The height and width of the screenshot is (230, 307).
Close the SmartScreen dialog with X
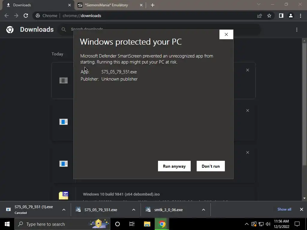[x=226, y=34]
